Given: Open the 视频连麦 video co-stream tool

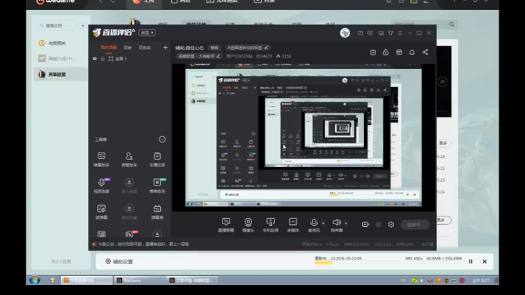Looking at the screenshot, I should pos(102,186).
